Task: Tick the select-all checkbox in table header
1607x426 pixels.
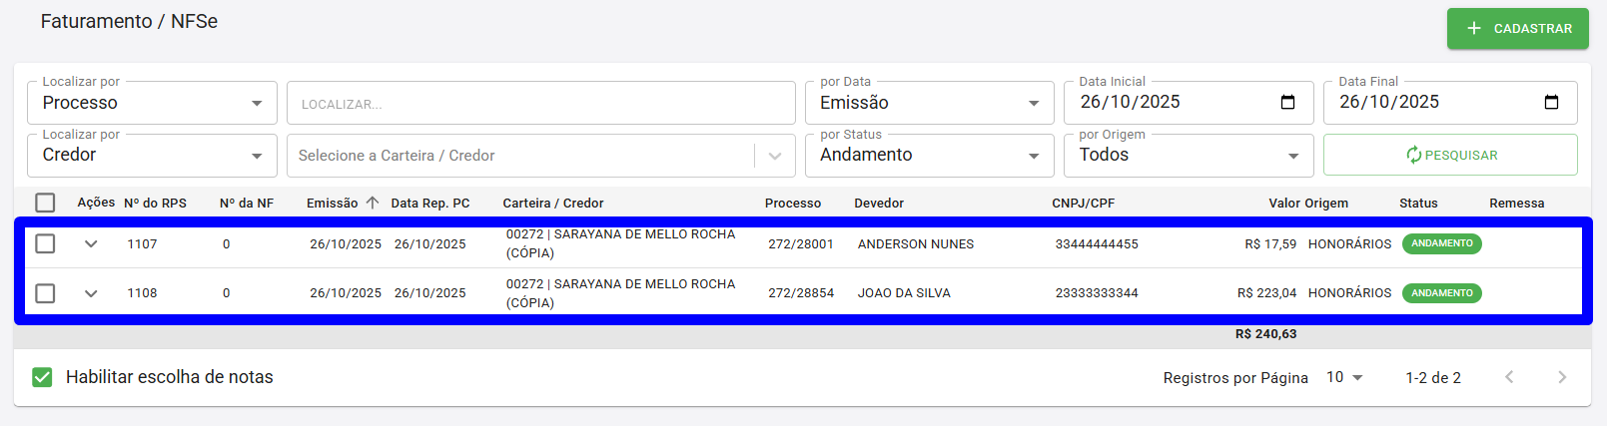Action: point(45,203)
